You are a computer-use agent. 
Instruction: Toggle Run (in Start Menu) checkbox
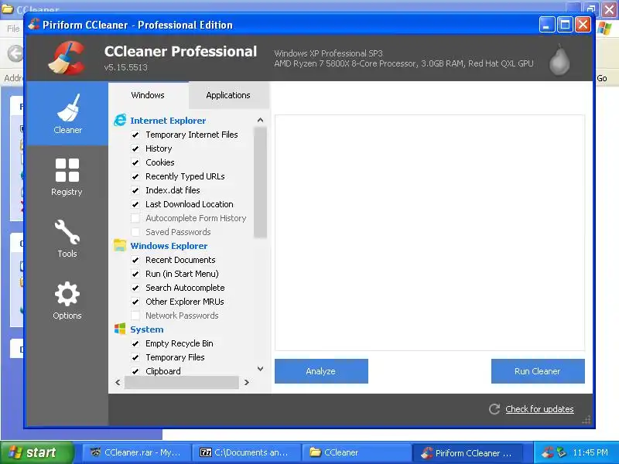pyautogui.click(x=135, y=274)
